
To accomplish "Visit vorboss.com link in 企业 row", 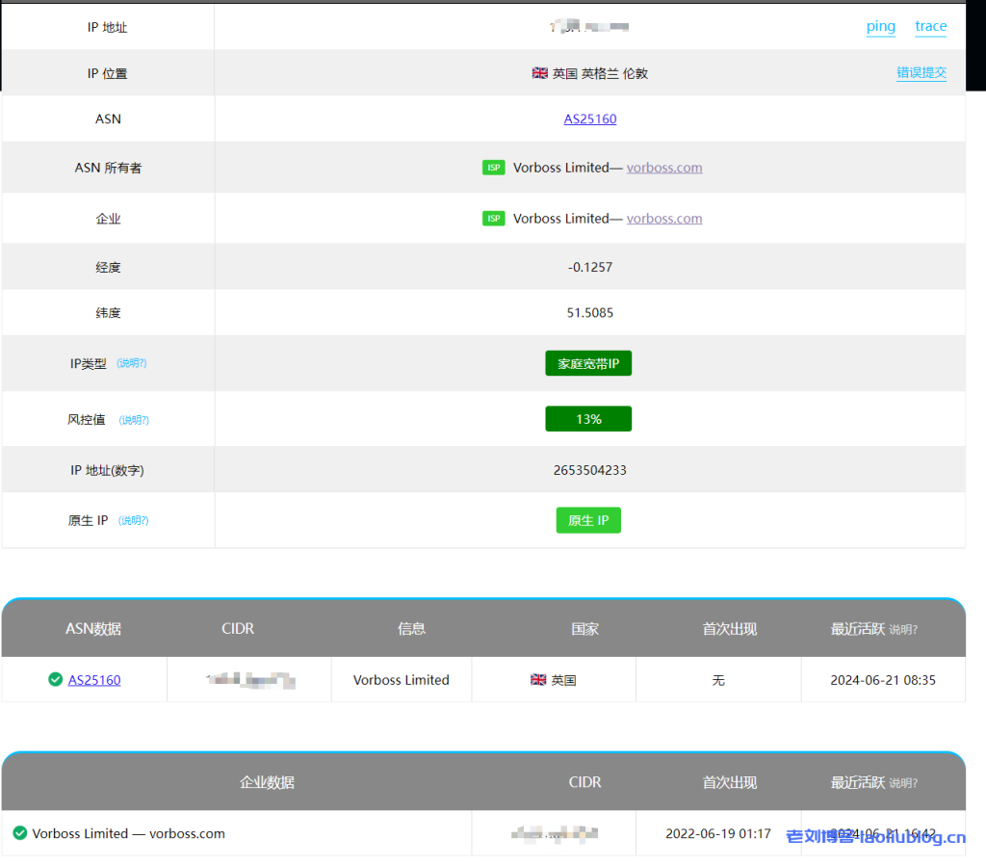I will click(x=663, y=218).
